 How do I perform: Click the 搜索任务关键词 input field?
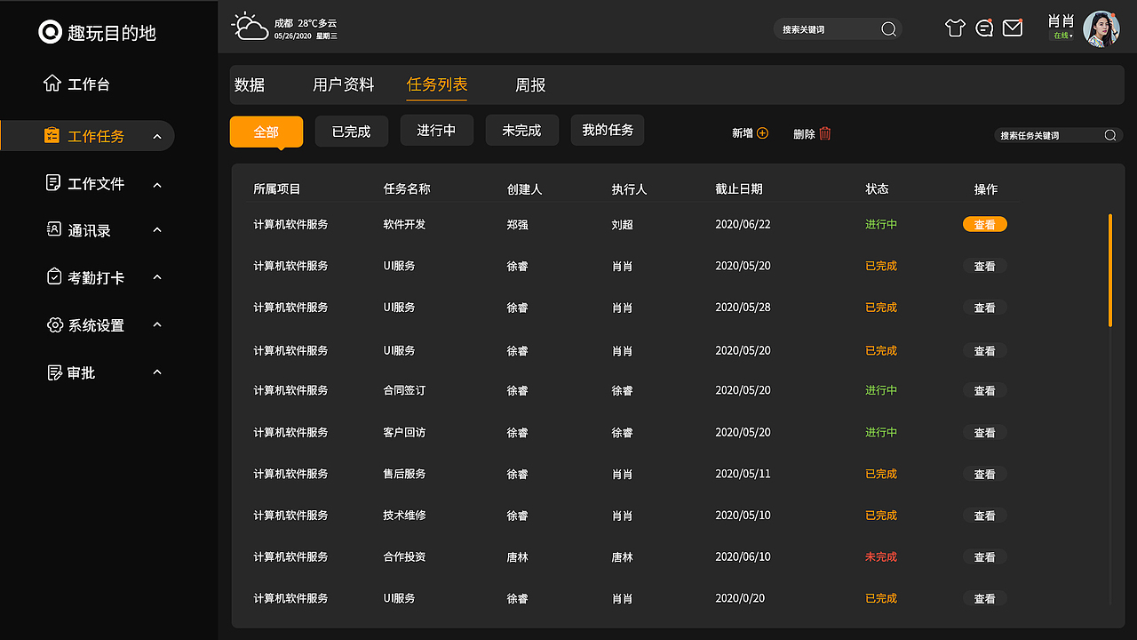coord(1048,135)
